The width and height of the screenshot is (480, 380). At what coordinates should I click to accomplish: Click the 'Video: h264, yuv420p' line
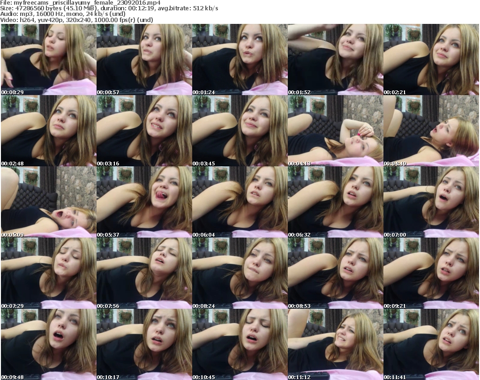76,20
